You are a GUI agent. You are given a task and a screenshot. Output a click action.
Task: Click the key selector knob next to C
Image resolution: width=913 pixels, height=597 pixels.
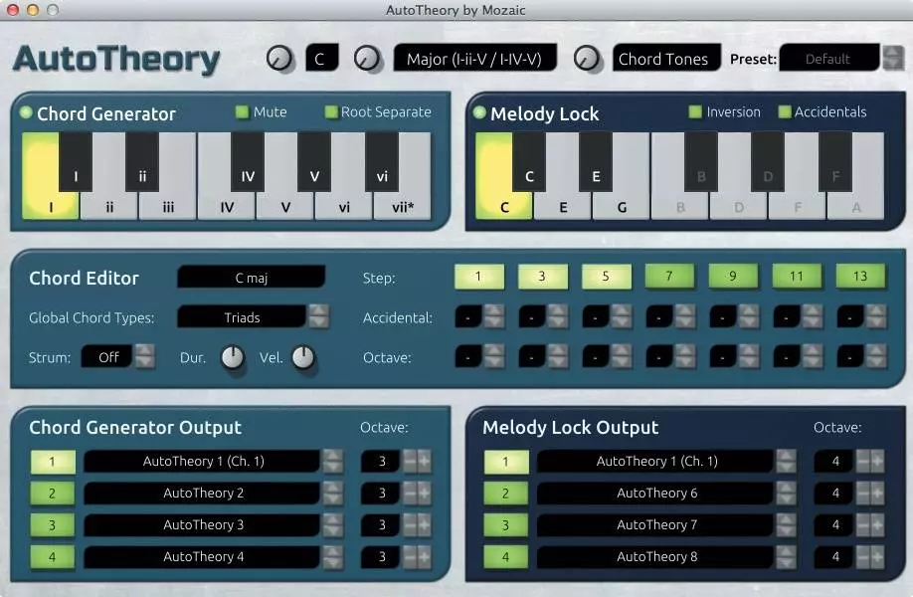(280, 59)
